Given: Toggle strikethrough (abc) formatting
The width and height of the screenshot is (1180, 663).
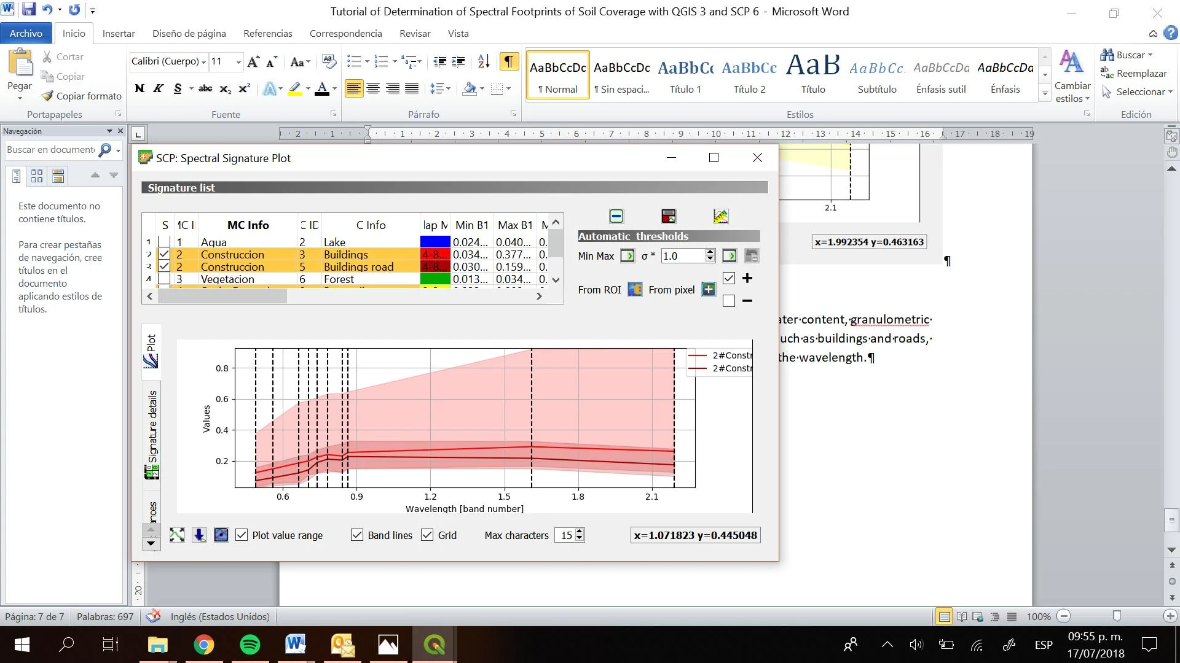Looking at the screenshot, I should [x=205, y=89].
